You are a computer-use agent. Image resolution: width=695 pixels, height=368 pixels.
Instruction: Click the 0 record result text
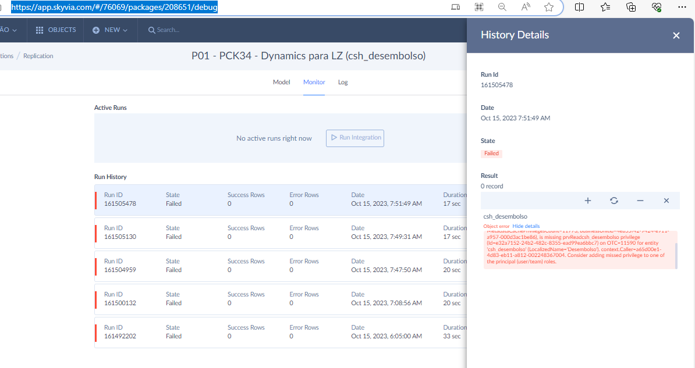click(x=492, y=187)
